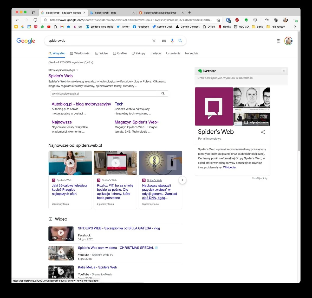312x298 pixels.
Task: Open the Spider's Web main result link
Action: pyautogui.click(x=61, y=76)
